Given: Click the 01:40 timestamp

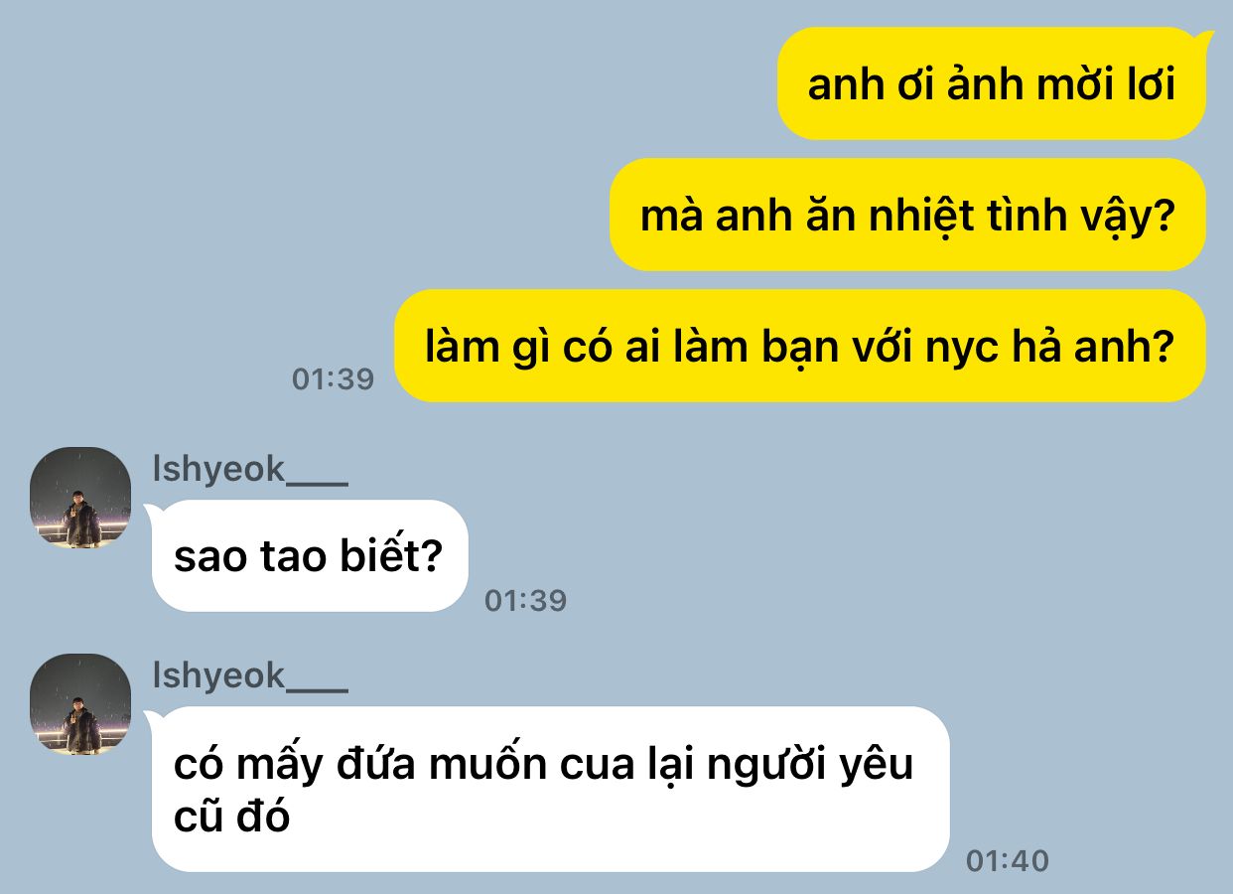Looking at the screenshot, I should click(x=1008, y=860).
